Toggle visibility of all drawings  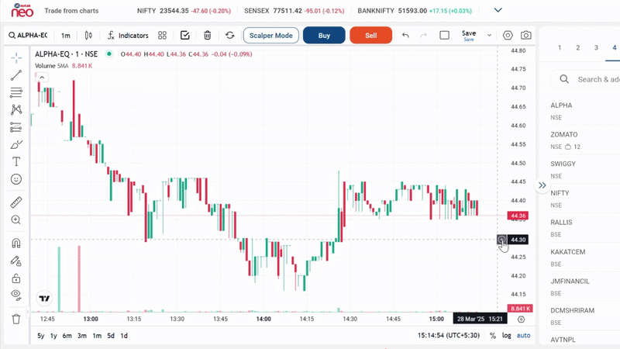pyautogui.click(x=16, y=295)
